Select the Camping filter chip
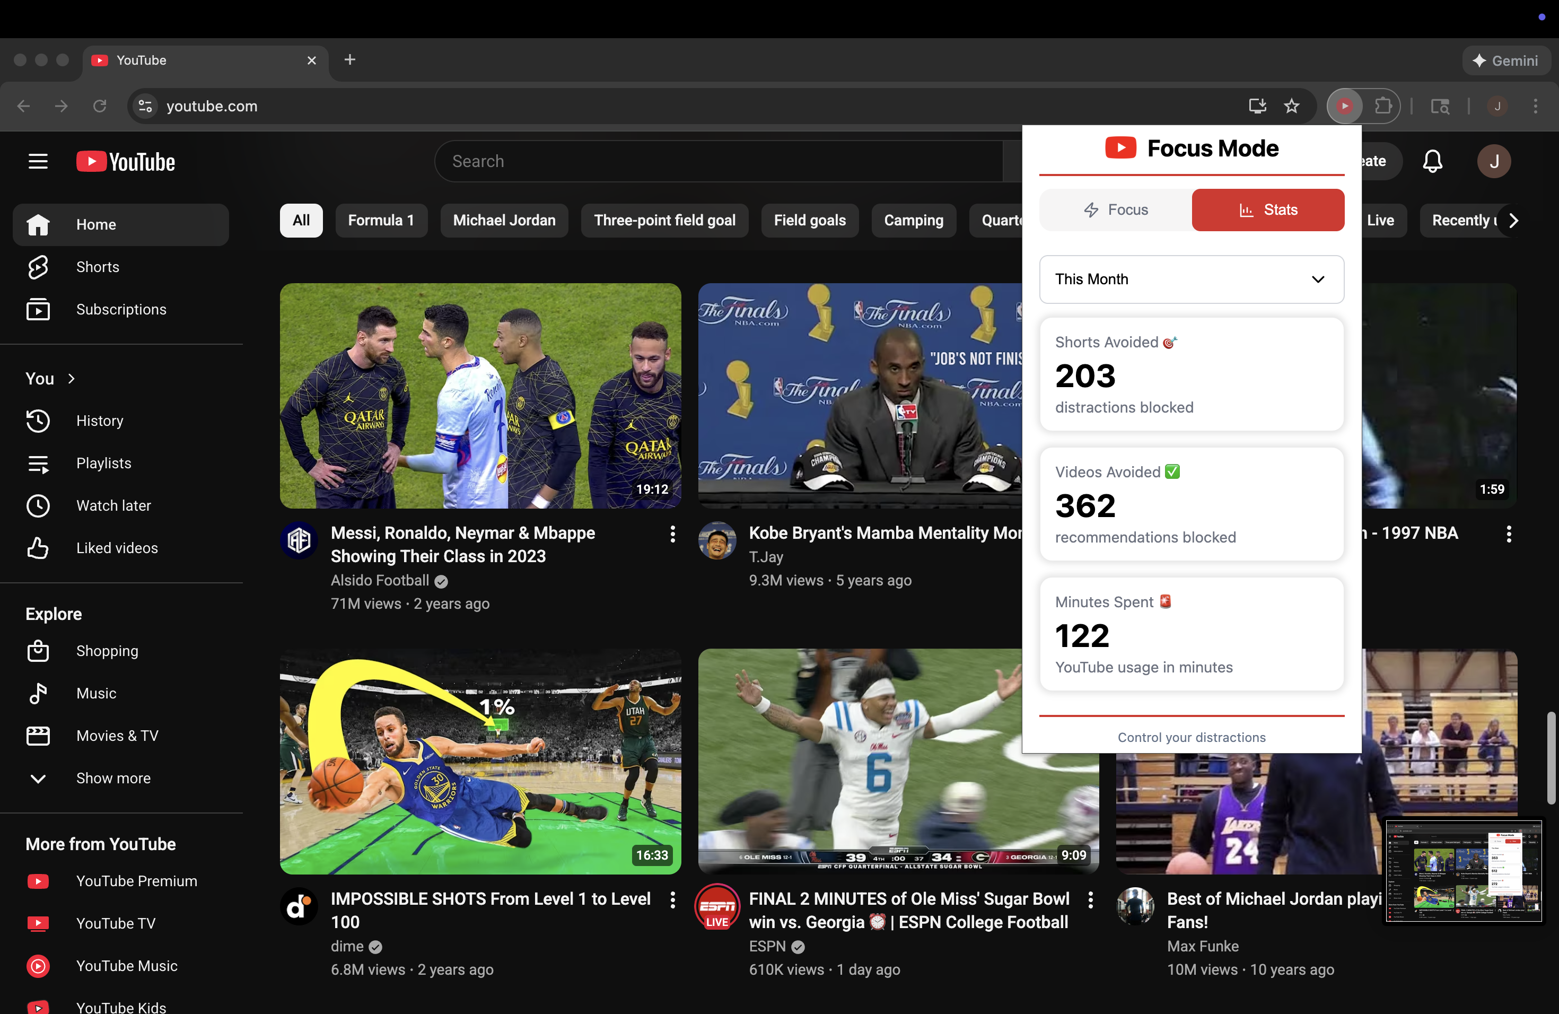 (913, 220)
